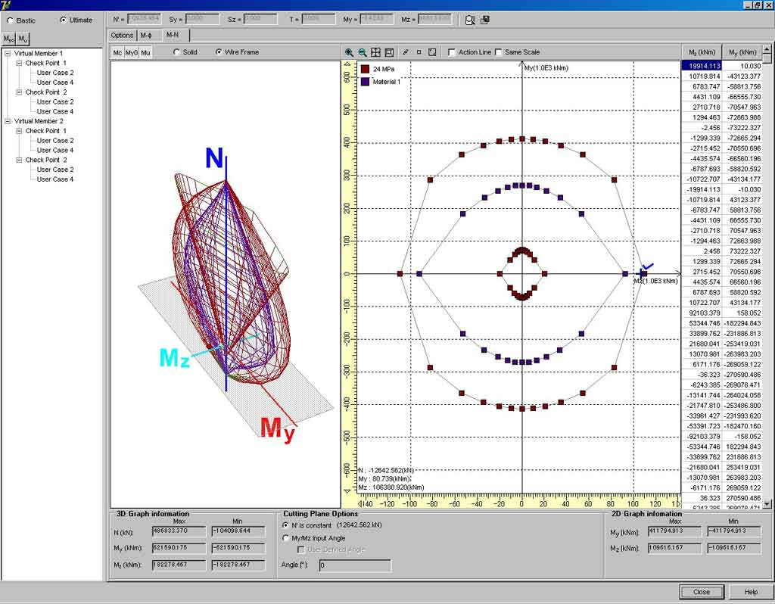
Task: Click the Mu view button
Action: pyautogui.click(x=145, y=52)
